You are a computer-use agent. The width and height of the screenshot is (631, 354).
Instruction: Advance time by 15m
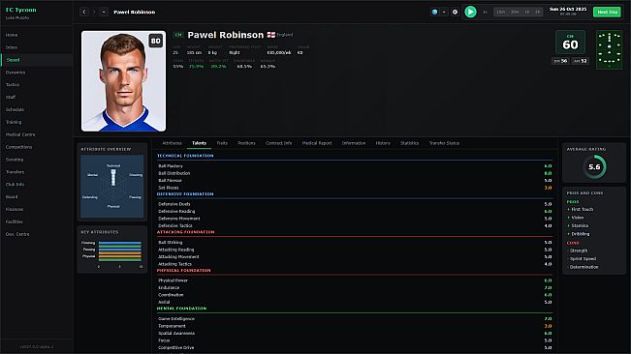tap(500, 12)
